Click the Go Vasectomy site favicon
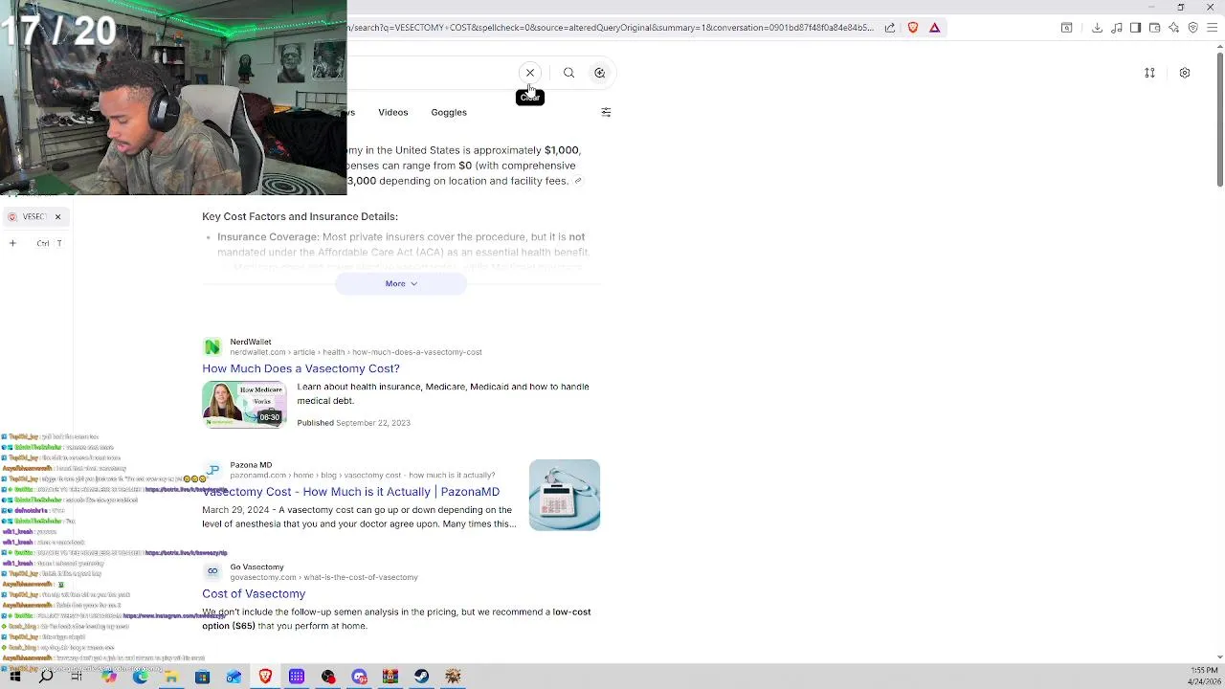Viewport: 1225px width, 689px height. click(x=212, y=571)
